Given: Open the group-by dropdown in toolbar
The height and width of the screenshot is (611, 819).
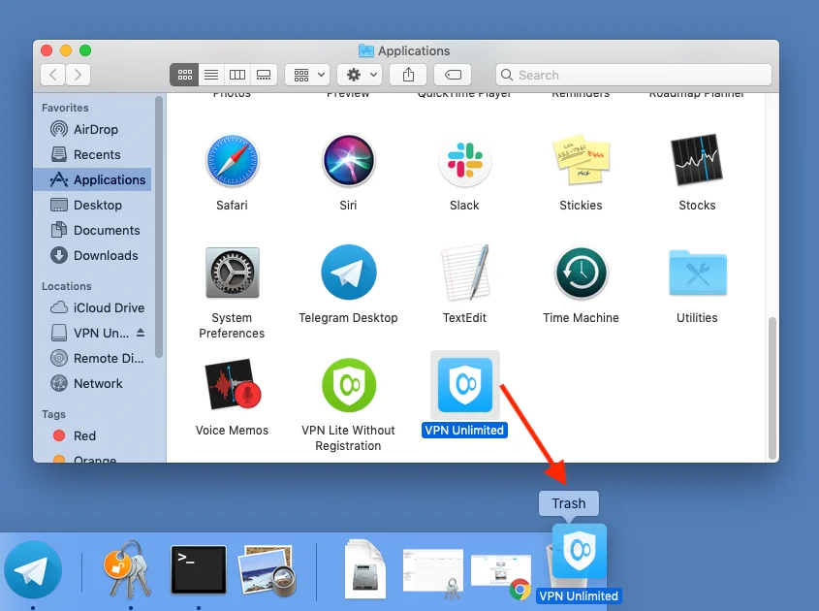Looking at the screenshot, I should point(307,75).
